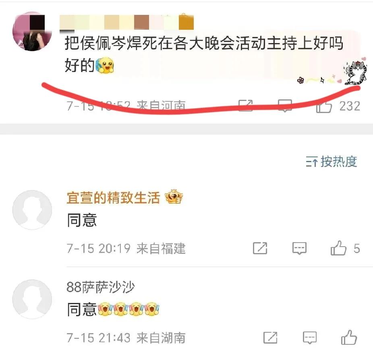Reply to 88萨萨沙沙's comment
The width and height of the screenshot is (373, 350).
310,338
